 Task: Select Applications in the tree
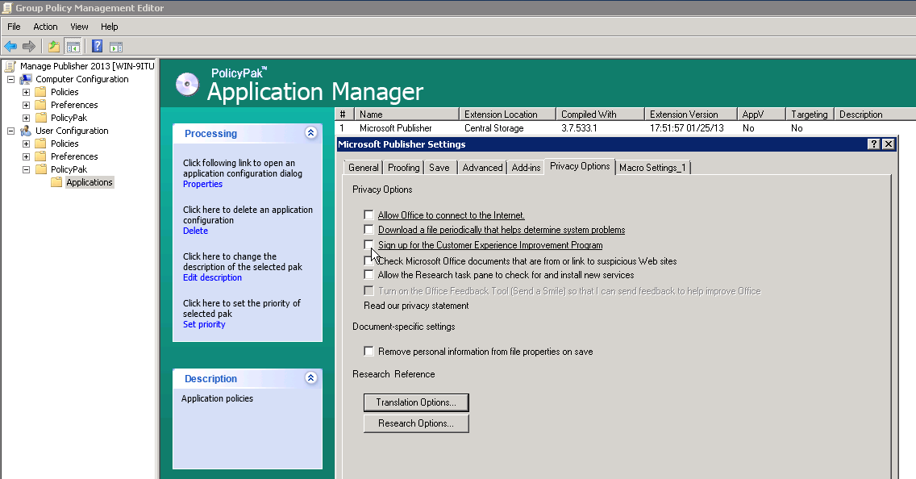click(90, 182)
